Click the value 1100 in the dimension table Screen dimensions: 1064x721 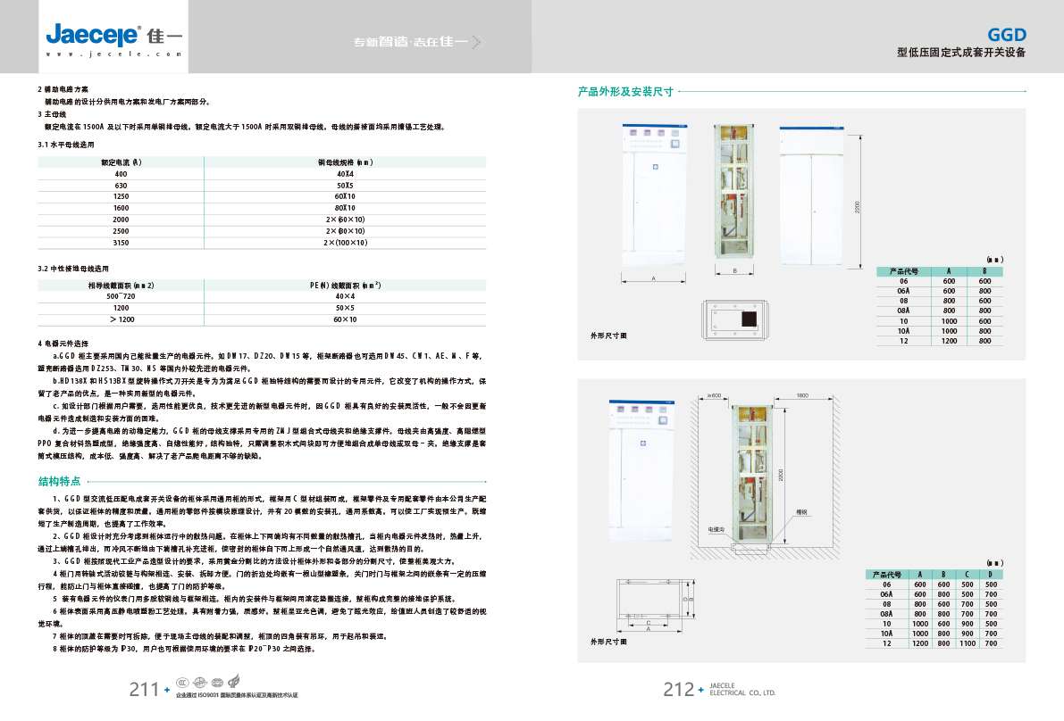tap(967, 643)
